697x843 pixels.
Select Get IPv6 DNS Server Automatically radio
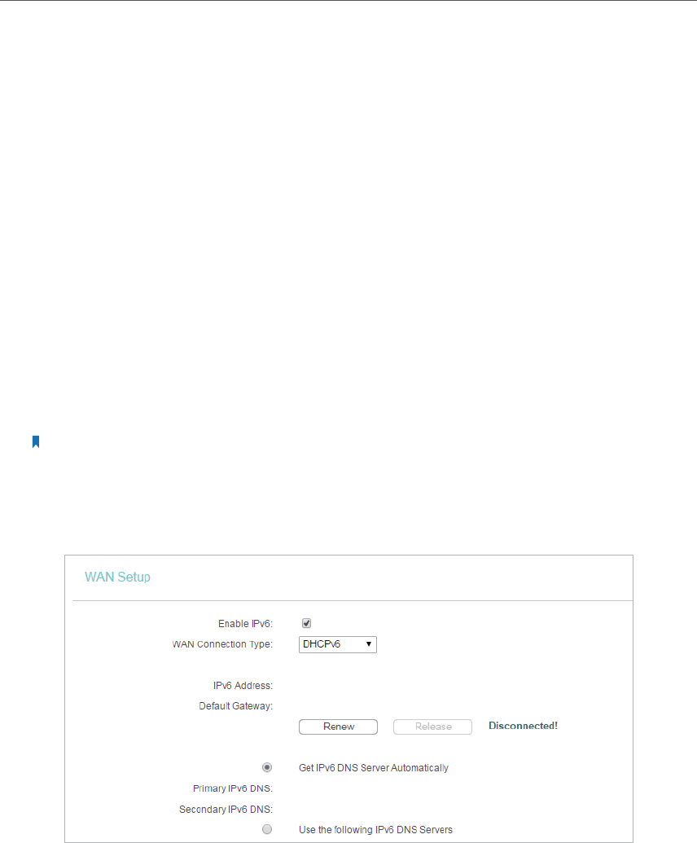pyautogui.click(x=267, y=767)
